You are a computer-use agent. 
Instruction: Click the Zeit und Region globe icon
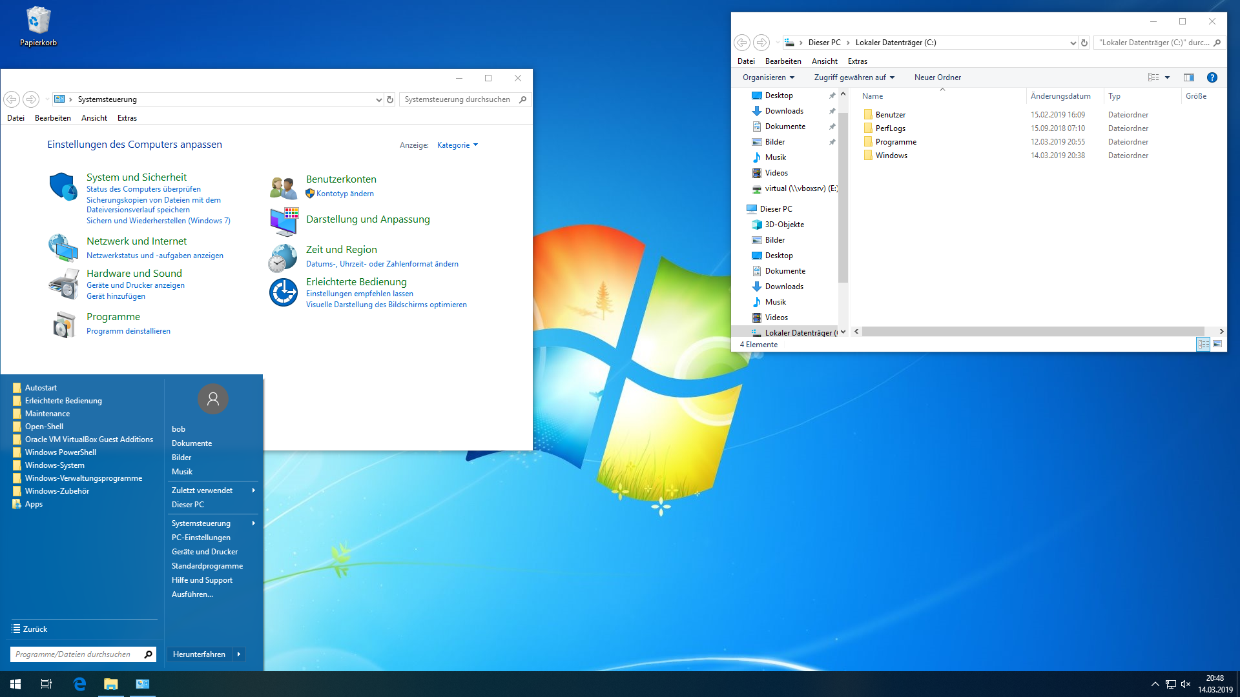tap(283, 258)
